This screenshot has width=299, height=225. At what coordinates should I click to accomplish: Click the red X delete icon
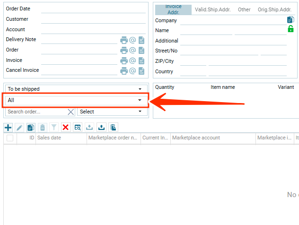(x=65, y=127)
